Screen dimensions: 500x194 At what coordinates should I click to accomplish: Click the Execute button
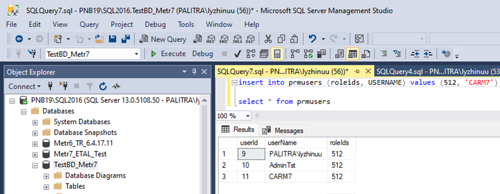click(168, 54)
